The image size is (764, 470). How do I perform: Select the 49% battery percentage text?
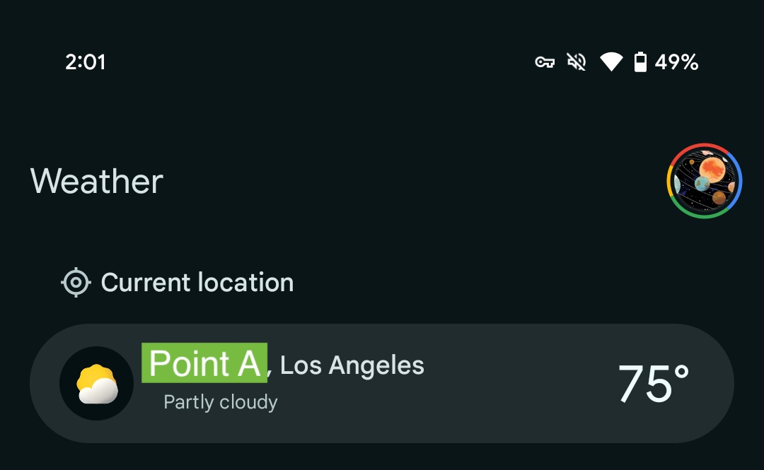coord(676,62)
